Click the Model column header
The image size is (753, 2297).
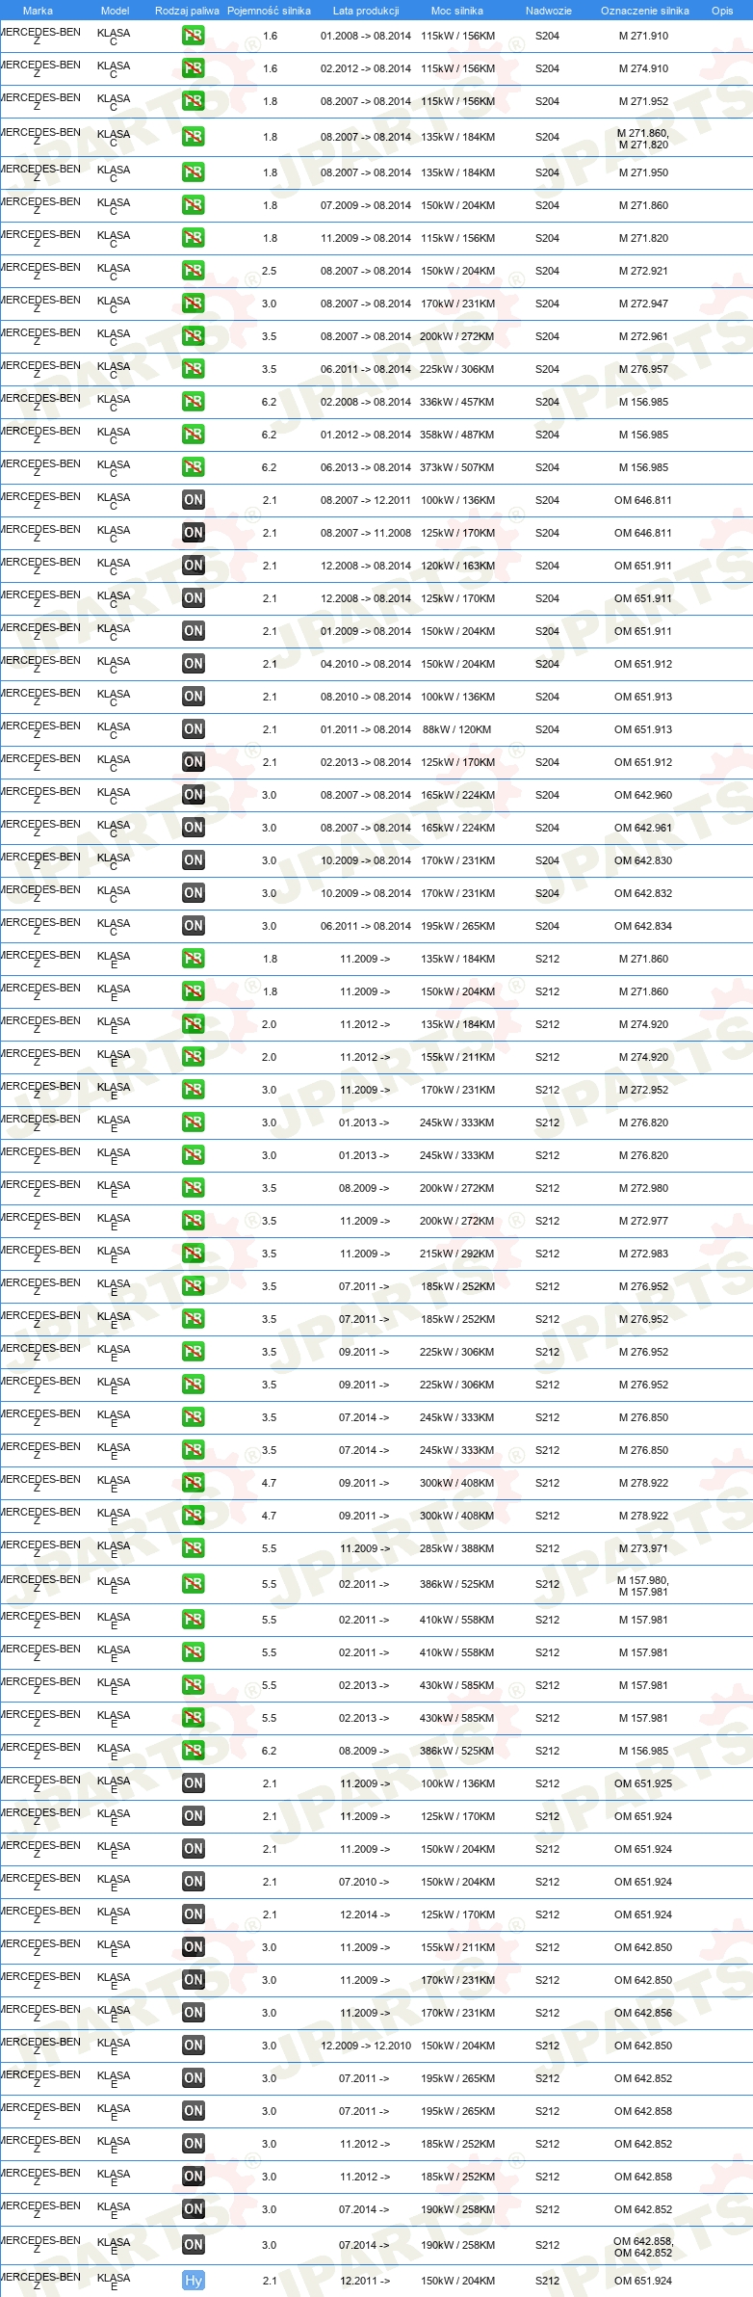115,11
